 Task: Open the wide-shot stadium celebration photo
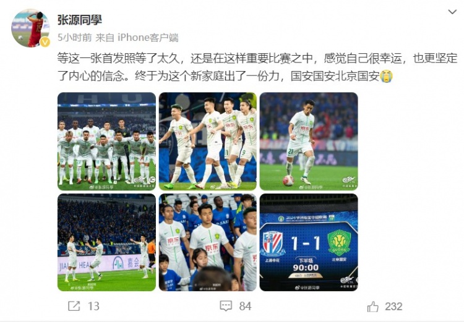[x=106, y=242]
